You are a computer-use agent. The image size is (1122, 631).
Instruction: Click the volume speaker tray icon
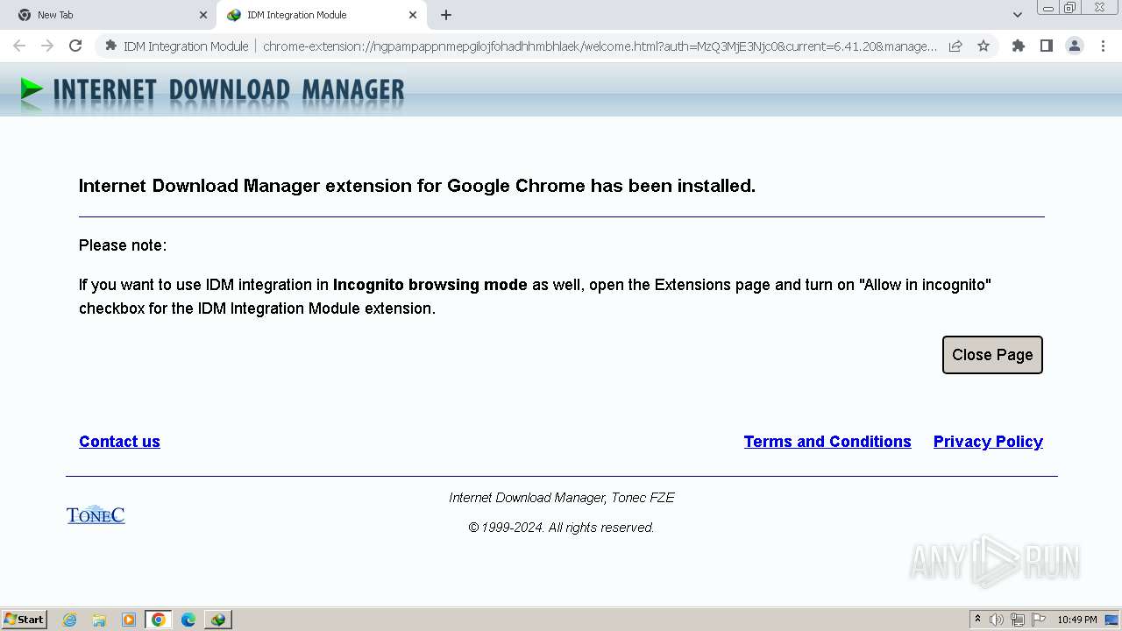pyautogui.click(x=997, y=620)
